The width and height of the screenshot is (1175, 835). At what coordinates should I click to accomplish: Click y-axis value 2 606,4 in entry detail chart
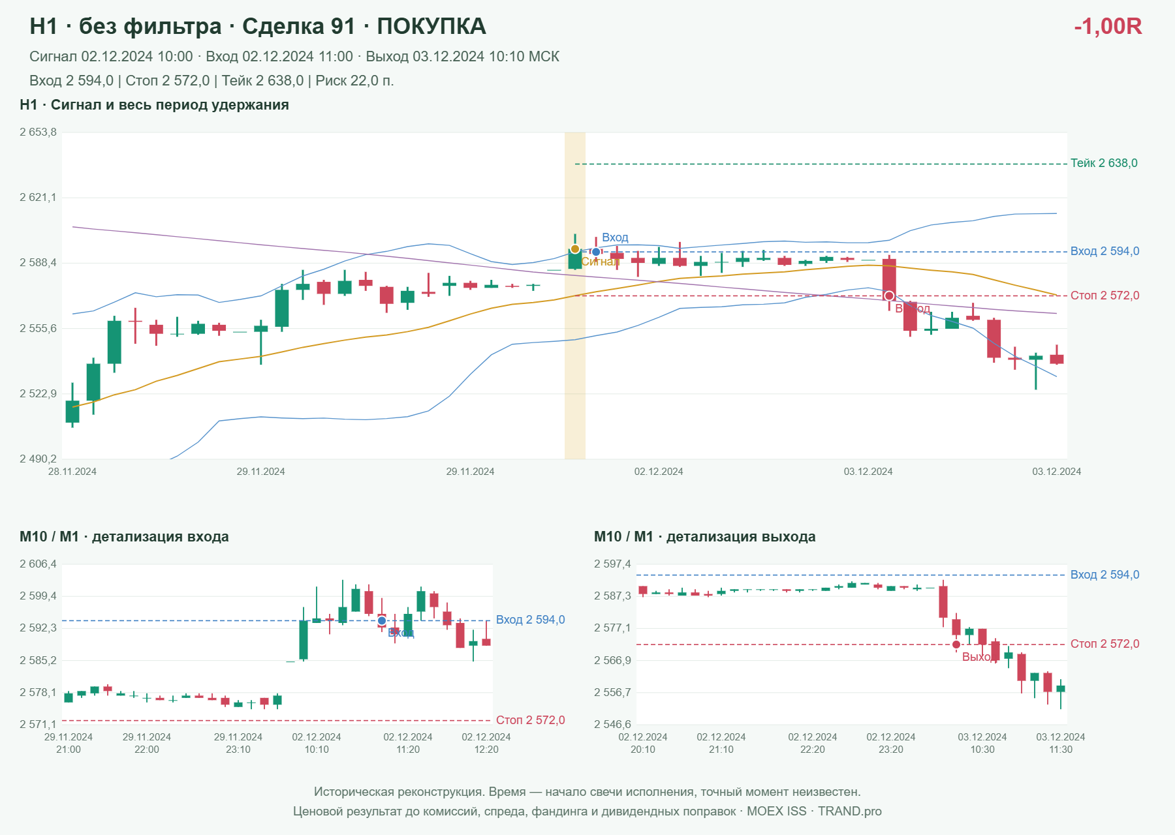38,564
